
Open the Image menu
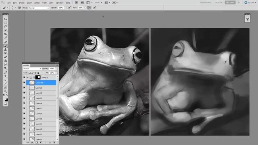[22, 3]
